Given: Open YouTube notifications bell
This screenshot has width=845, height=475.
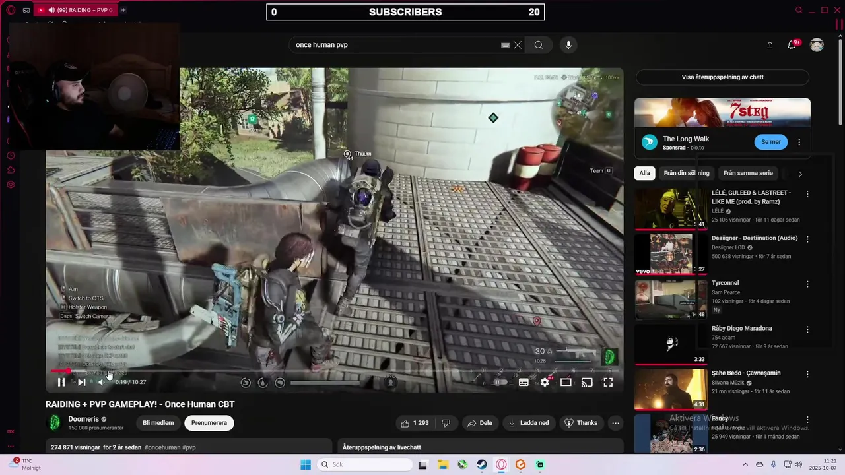Looking at the screenshot, I should 792,45.
